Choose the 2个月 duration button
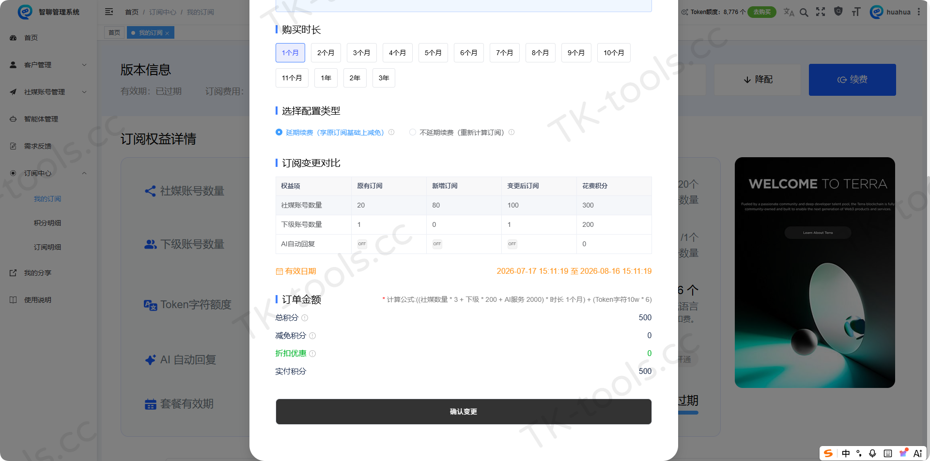 pos(326,53)
